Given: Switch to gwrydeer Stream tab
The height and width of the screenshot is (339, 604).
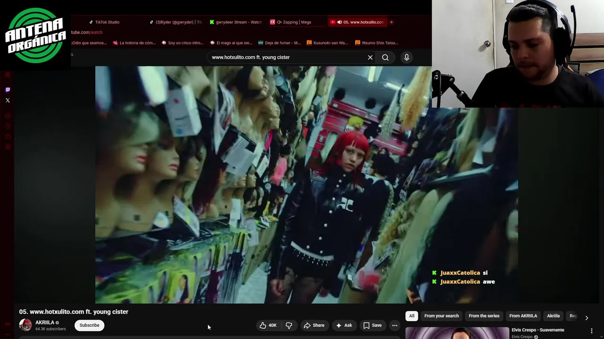Looking at the screenshot, I should (236, 22).
